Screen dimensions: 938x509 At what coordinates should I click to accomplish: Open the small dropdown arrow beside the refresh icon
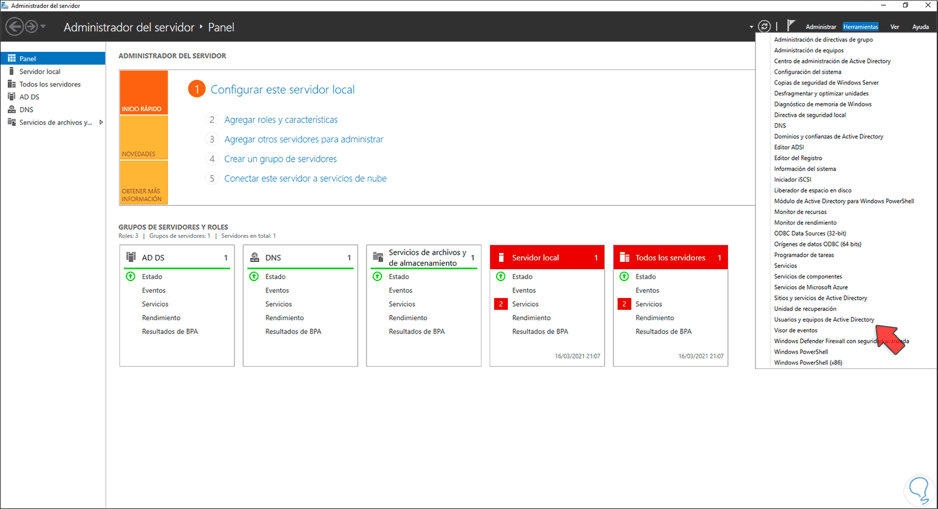pos(751,27)
